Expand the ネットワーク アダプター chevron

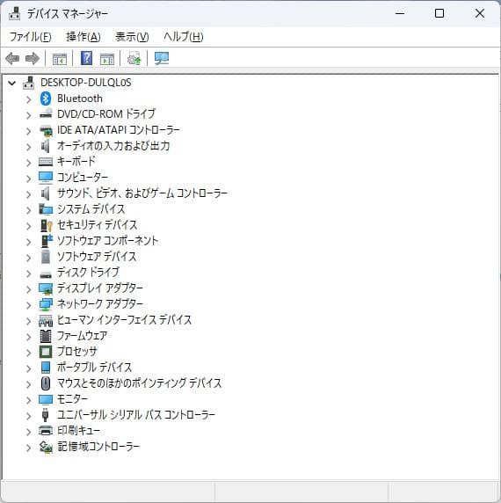[x=28, y=305]
